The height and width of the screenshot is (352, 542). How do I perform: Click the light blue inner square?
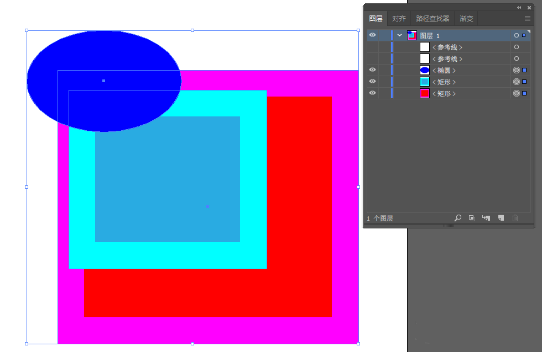[x=168, y=179]
